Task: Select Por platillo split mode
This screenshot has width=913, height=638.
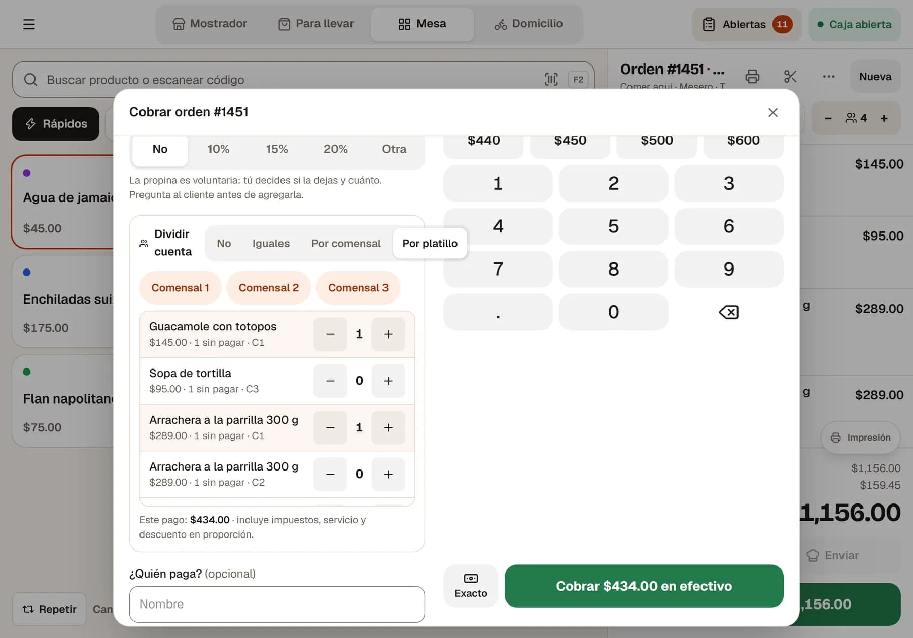Action: coord(430,244)
